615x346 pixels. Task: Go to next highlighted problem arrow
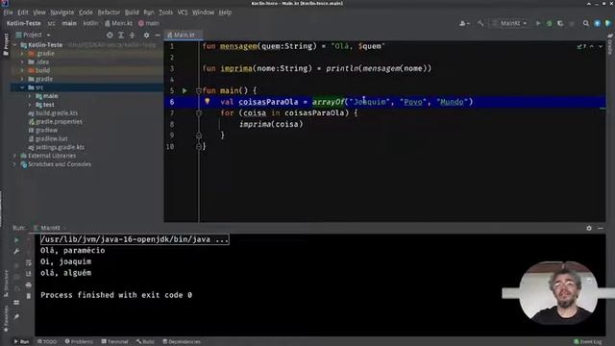coord(600,47)
